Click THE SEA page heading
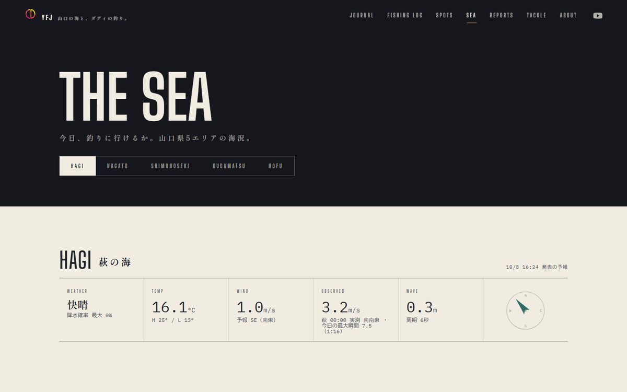This screenshot has width=627, height=392. coord(136,96)
